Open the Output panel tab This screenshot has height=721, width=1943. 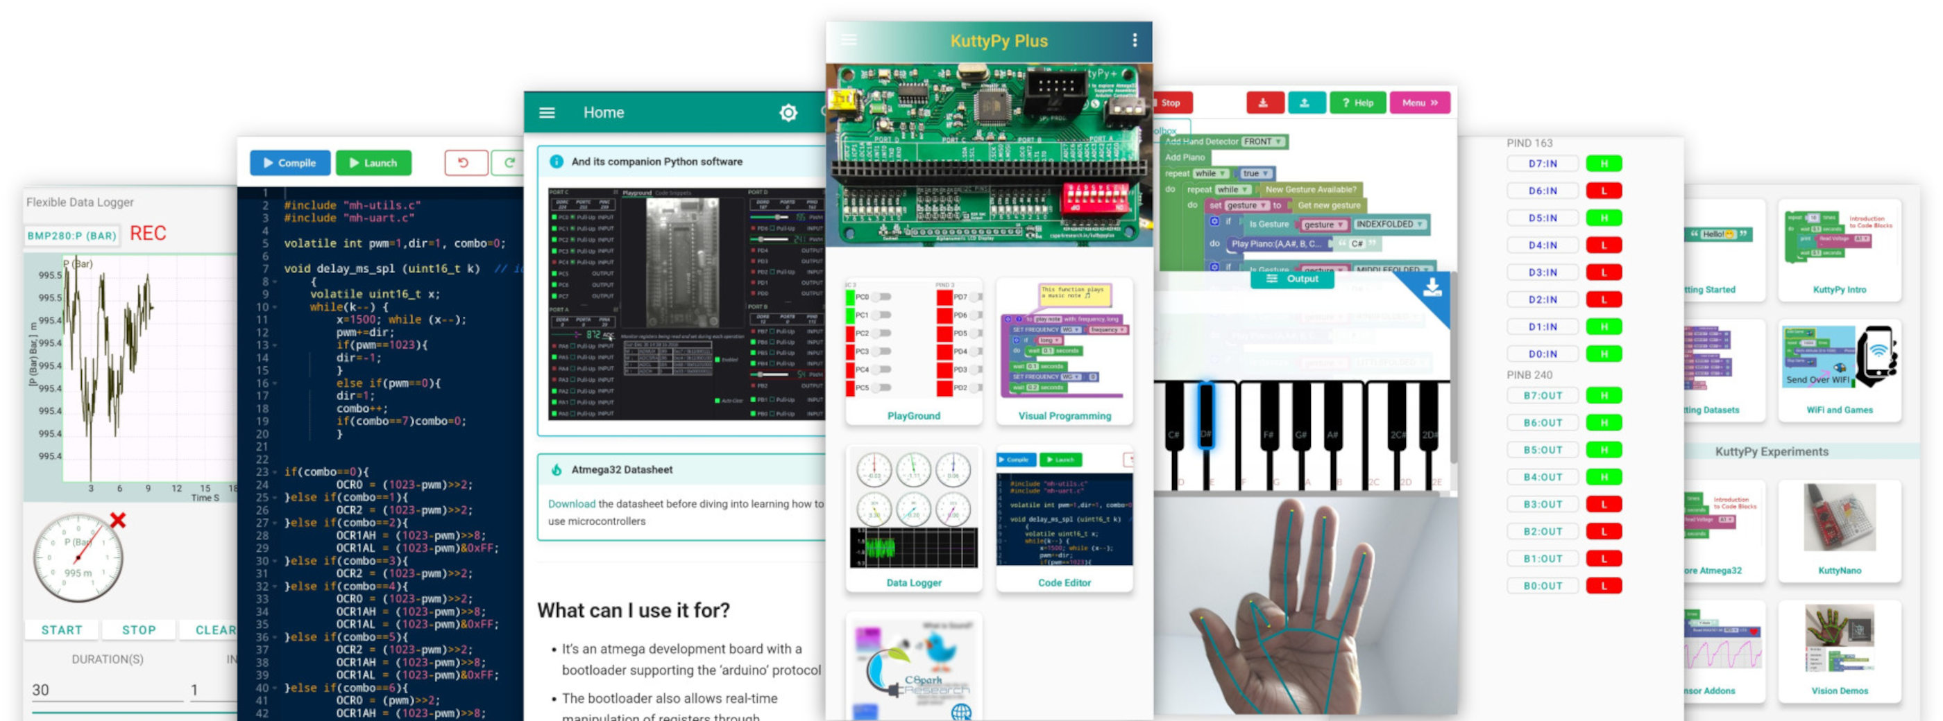[1293, 279]
